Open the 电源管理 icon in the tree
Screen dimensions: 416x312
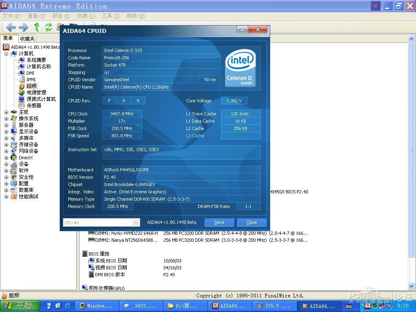22,93
